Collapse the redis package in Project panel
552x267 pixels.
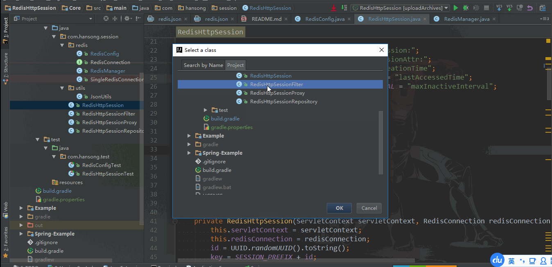[x=62, y=45]
